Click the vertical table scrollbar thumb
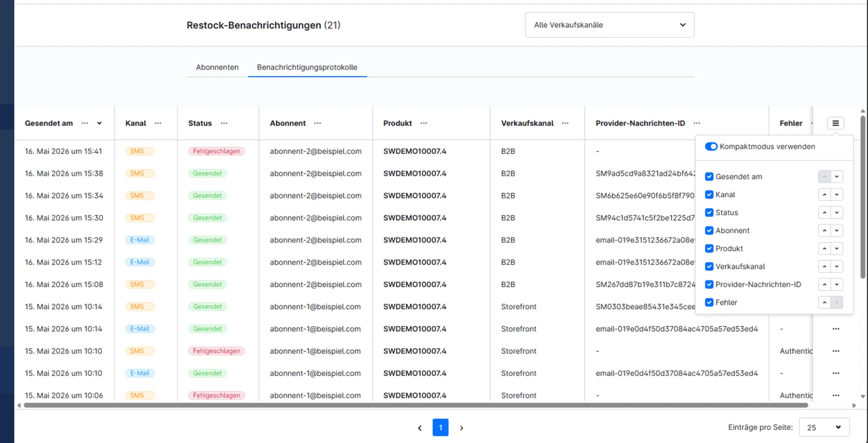The width and height of the screenshot is (868, 443). click(863, 197)
